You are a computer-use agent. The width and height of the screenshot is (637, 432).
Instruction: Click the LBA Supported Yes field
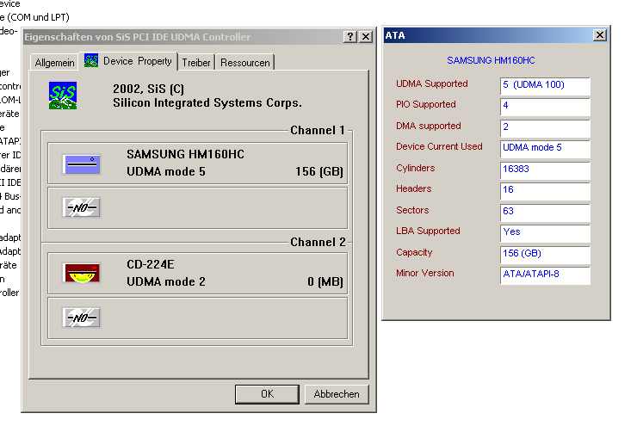click(x=545, y=233)
